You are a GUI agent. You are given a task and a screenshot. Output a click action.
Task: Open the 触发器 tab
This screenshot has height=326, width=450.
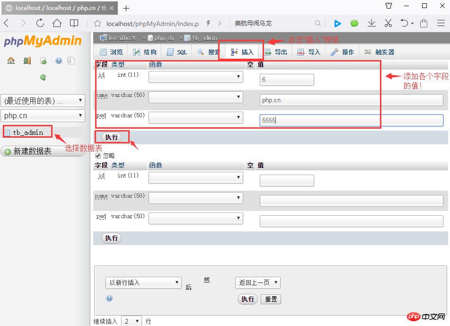tap(379, 52)
